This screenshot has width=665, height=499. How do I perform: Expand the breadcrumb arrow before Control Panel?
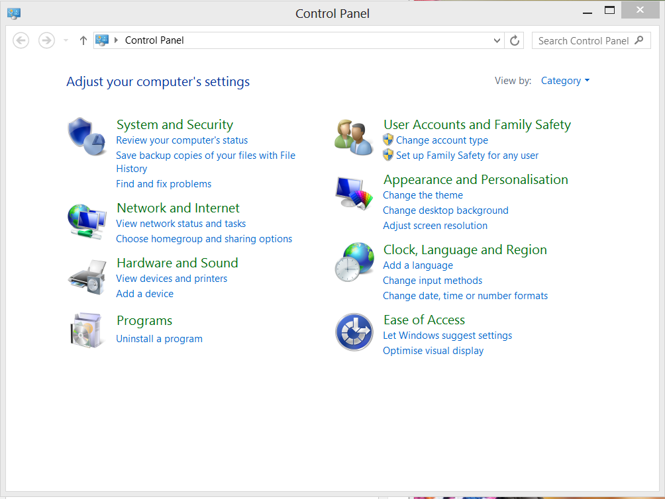[x=116, y=40]
